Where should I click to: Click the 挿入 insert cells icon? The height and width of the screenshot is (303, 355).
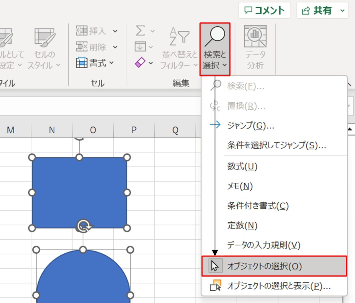[x=82, y=31]
